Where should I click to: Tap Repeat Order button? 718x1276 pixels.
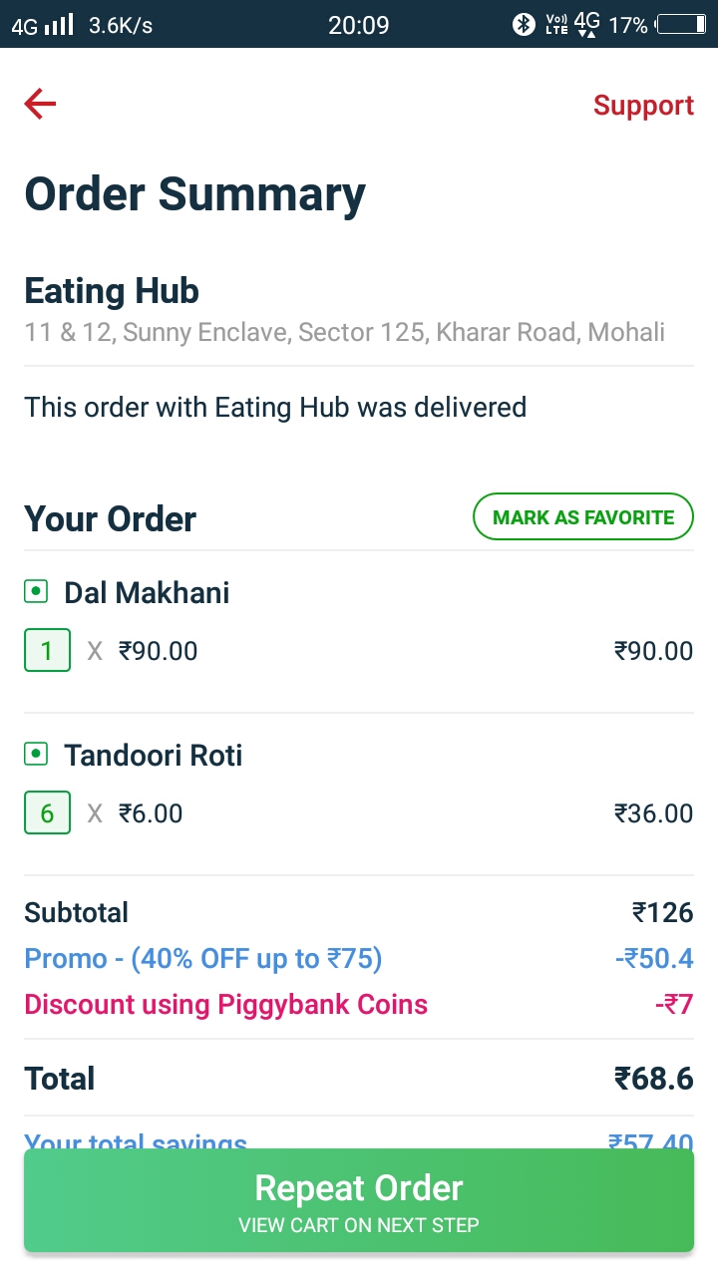[x=359, y=1200]
